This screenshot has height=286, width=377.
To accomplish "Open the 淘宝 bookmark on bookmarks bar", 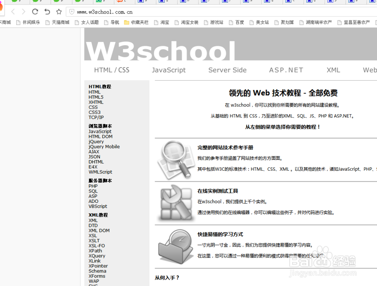I will [164, 22].
